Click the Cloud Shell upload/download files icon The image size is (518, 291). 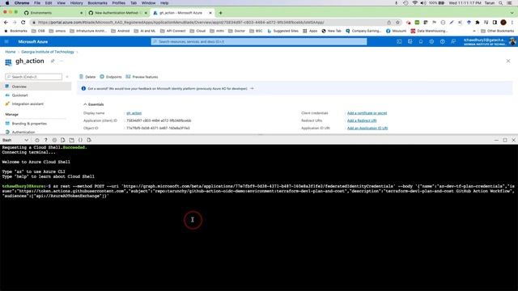63,140
